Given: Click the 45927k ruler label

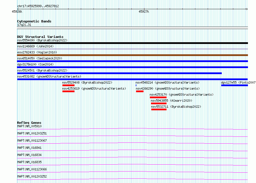Looking at the screenshot, I should (144, 12).
